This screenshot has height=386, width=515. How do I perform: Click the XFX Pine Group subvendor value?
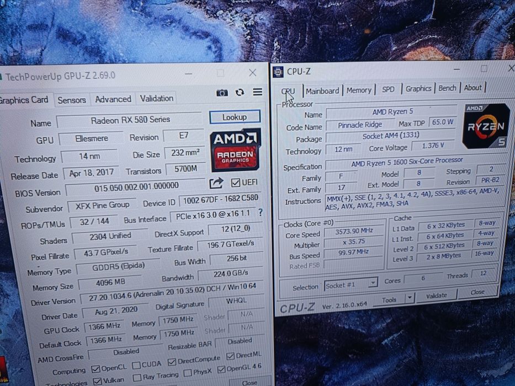click(102, 206)
